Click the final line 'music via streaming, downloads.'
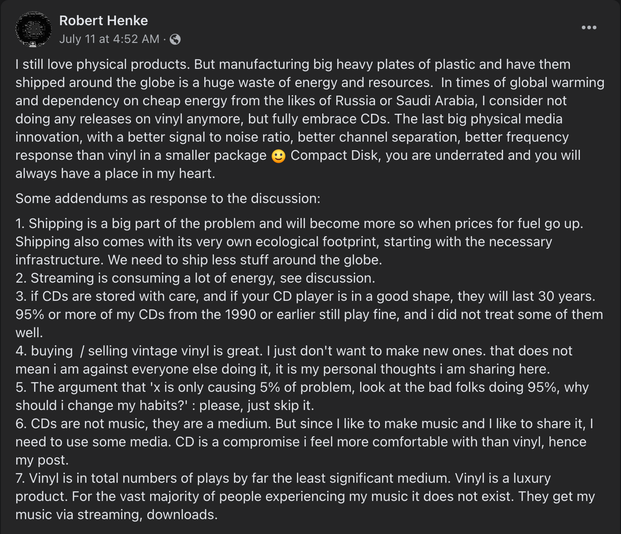The width and height of the screenshot is (621, 534). coord(116,515)
